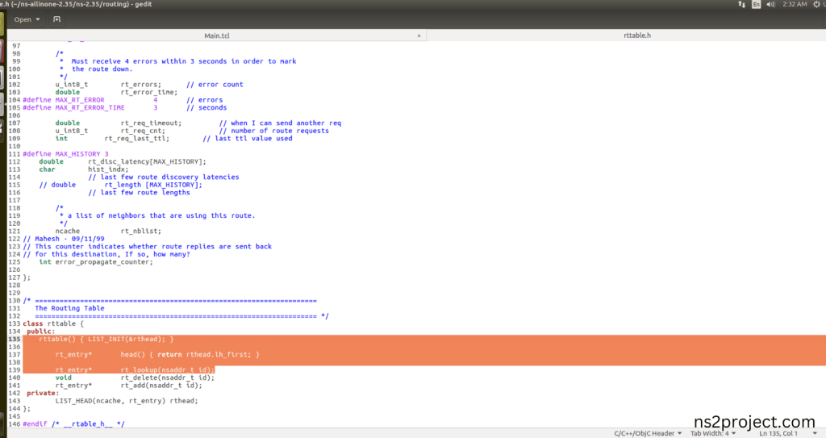The height and width of the screenshot is (438, 826).
Task: Click 'rt_req_last_ttl;' variable
Action: pos(137,139)
